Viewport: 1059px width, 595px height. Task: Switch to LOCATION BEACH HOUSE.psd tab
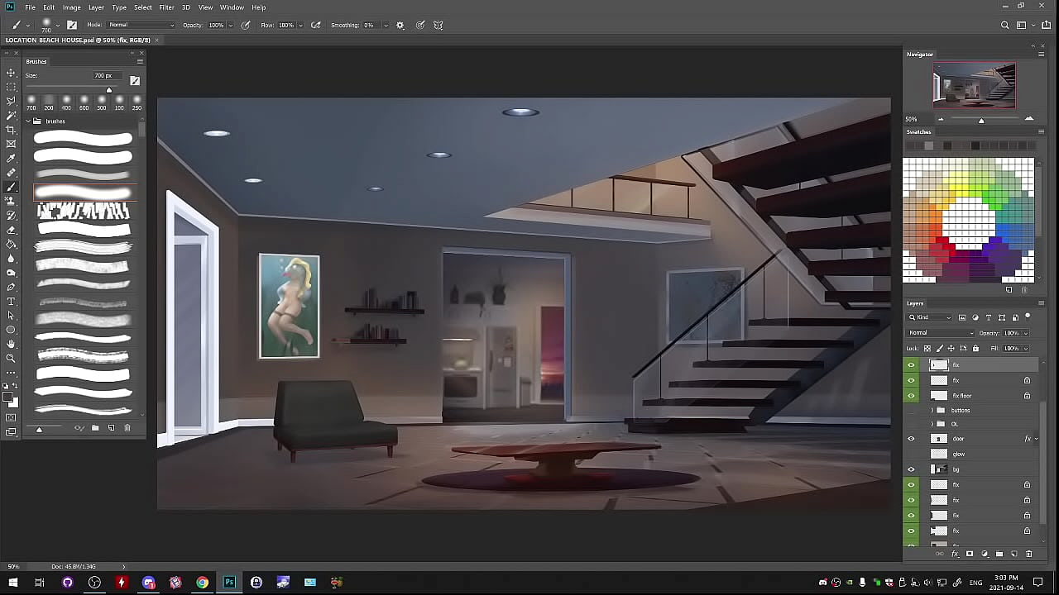tap(78, 40)
